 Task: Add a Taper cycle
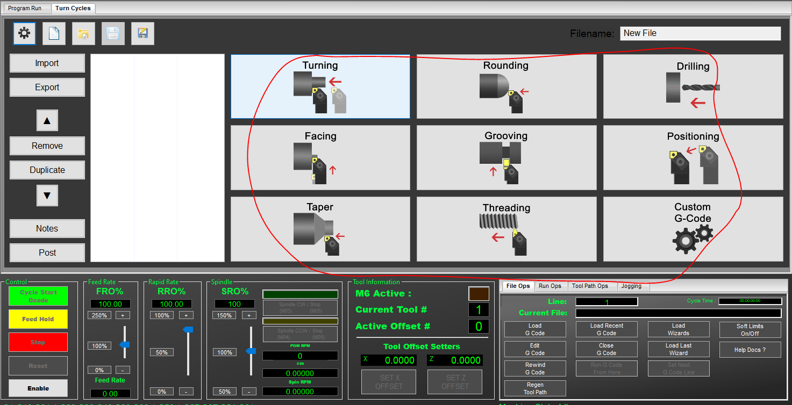(320, 229)
